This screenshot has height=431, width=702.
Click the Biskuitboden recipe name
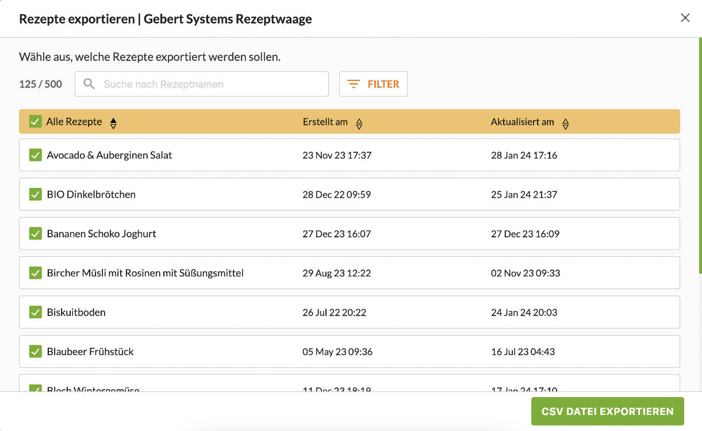76,313
